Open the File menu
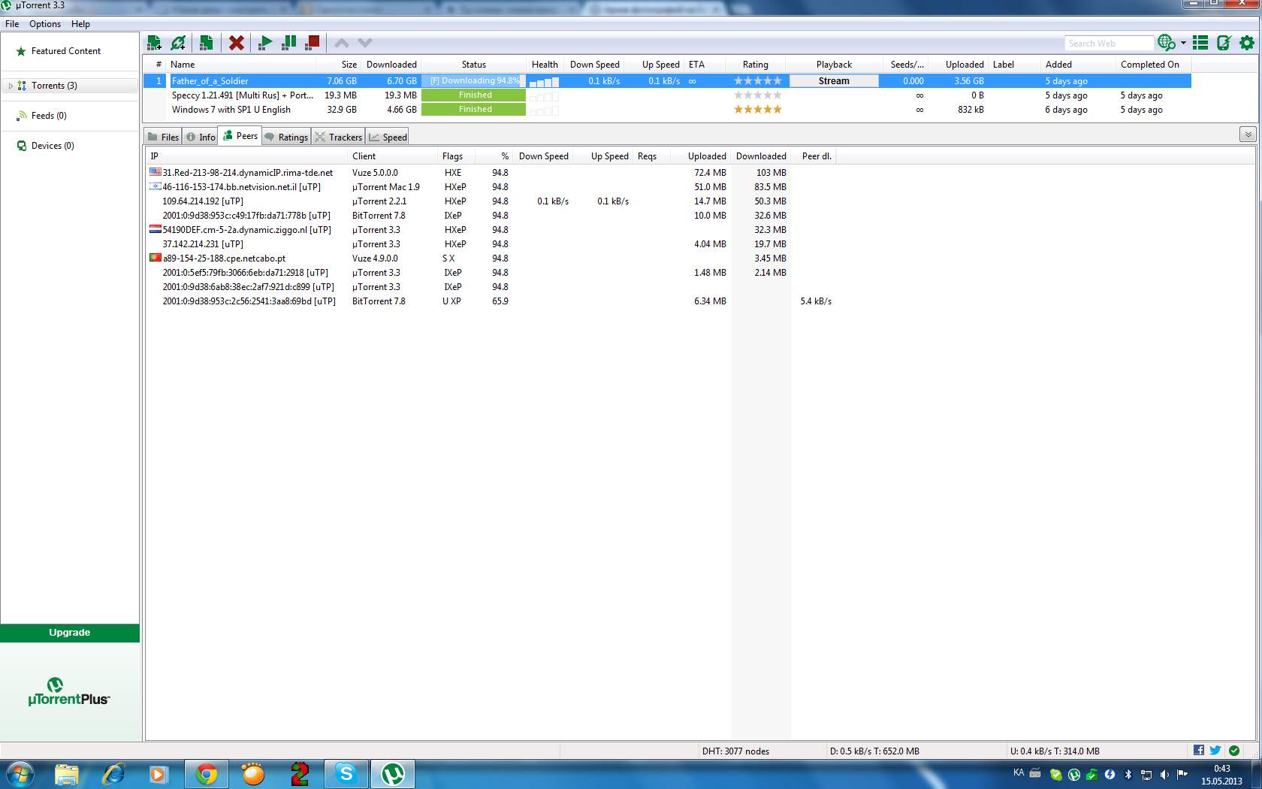The height and width of the screenshot is (789, 1262). coord(12,24)
